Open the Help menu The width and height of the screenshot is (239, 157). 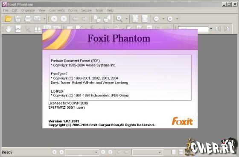pos(110,10)
